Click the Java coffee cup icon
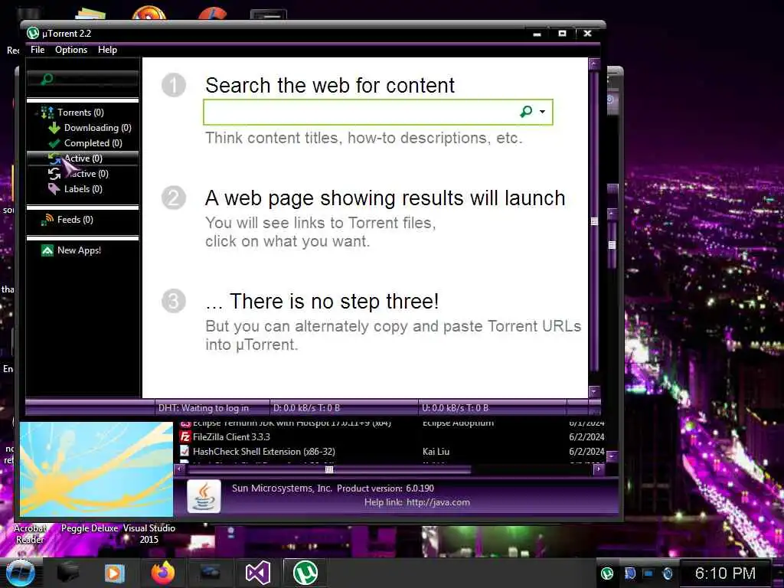 pyautogui.click(x=204, y=496)
